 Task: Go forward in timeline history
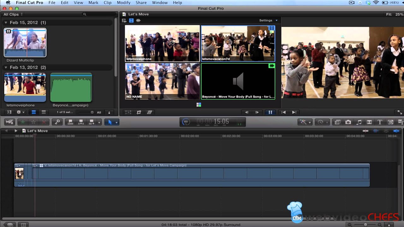click(x=16, y=131)
